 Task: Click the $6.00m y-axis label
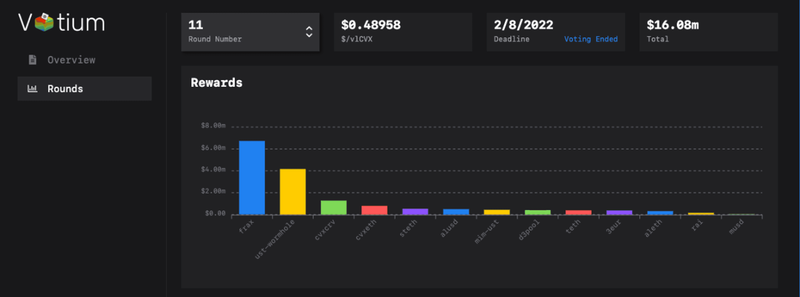pyautogui.click(x=213, y=148)
